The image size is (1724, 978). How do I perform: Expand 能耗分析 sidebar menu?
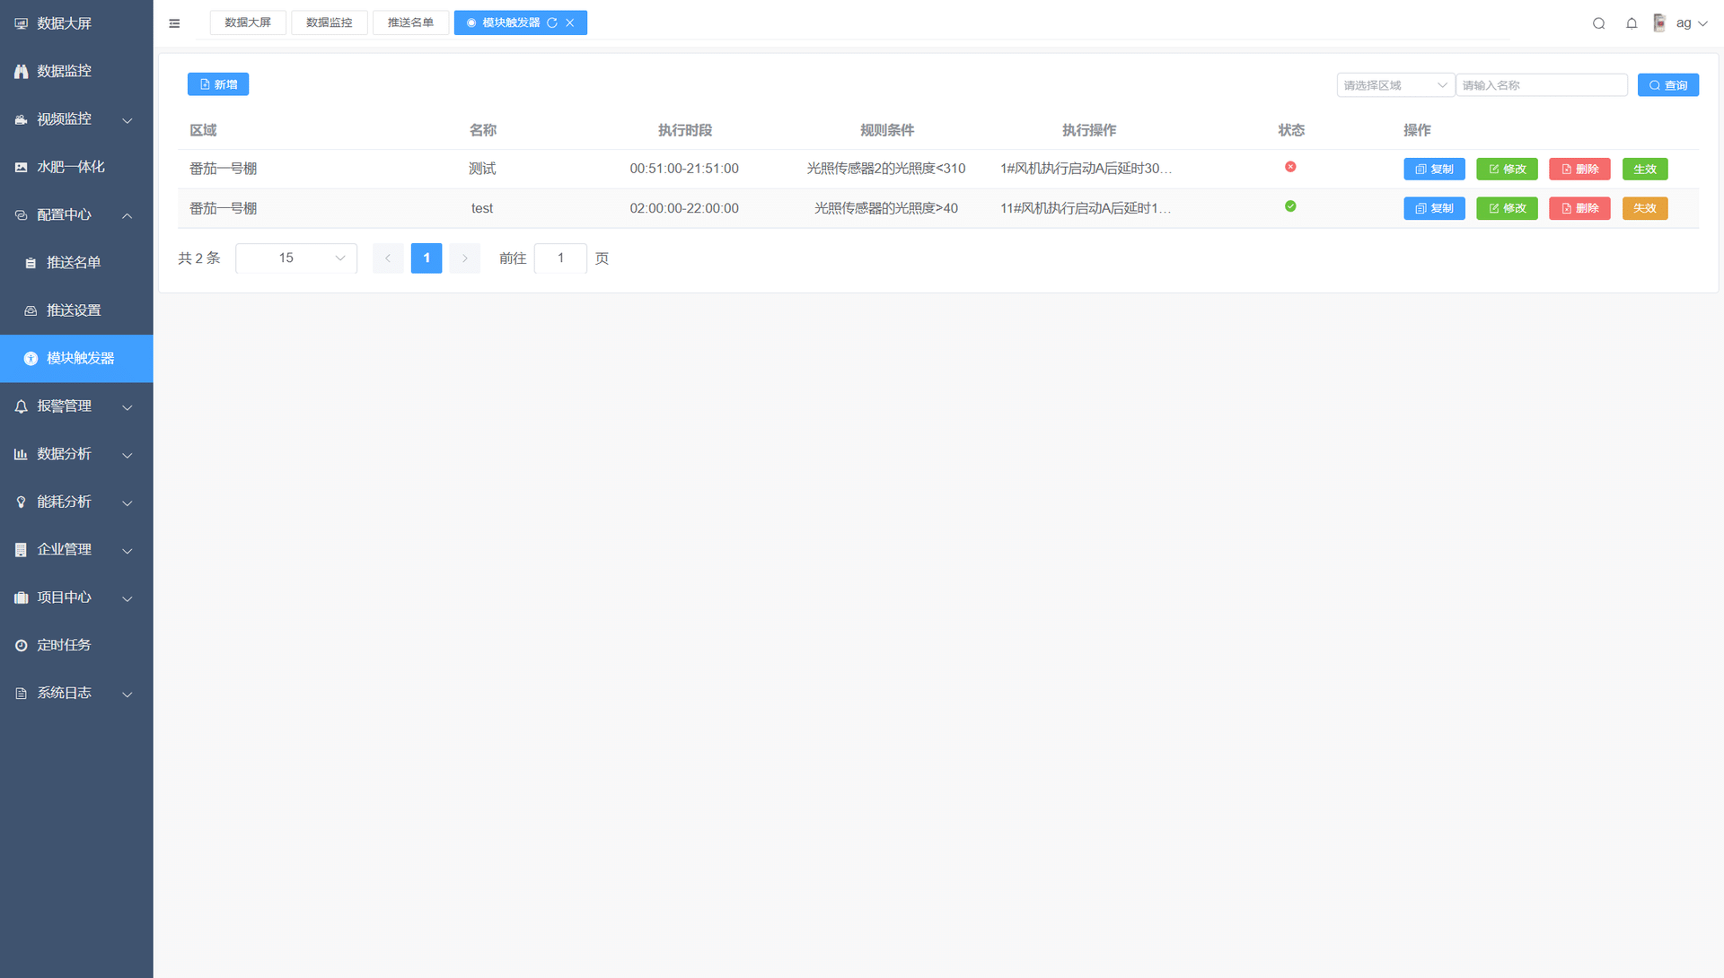[x=76, y=502]
